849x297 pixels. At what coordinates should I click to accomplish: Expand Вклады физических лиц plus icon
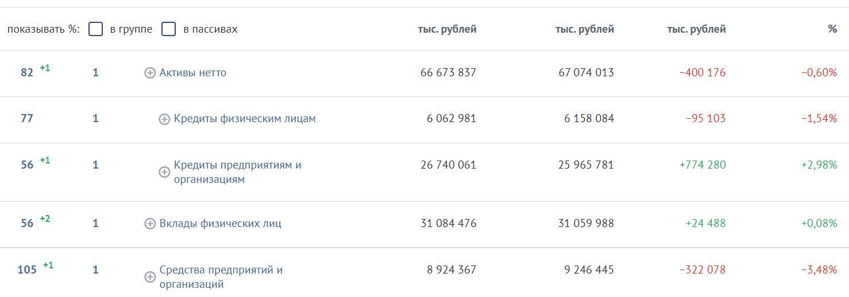150,224
